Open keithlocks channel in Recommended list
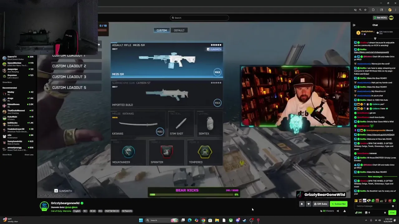The height and width of the screenshot is (224, 399). point(18,124)
